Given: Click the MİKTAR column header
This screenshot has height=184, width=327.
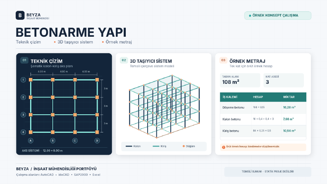Looking at the screenshot, I should 289,97.
